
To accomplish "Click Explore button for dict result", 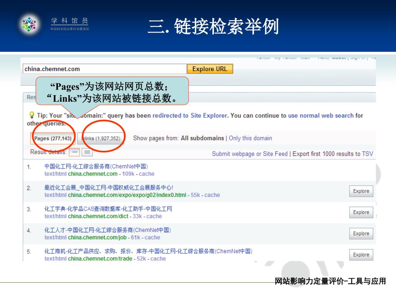I will 361,212.
